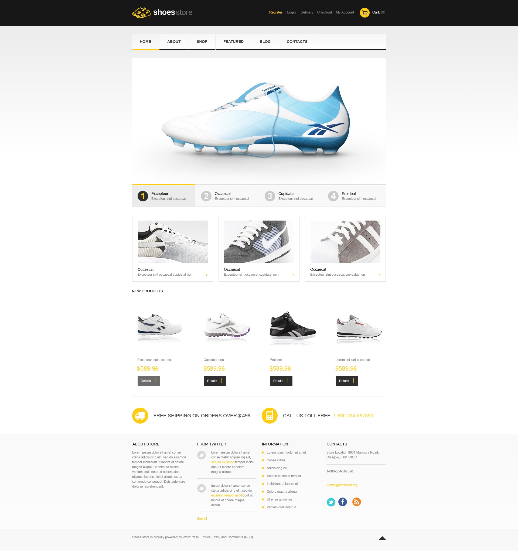Screen dimensions: 518x551
Task: Click Comments (RSS) footer link
Action: (240, 537)
